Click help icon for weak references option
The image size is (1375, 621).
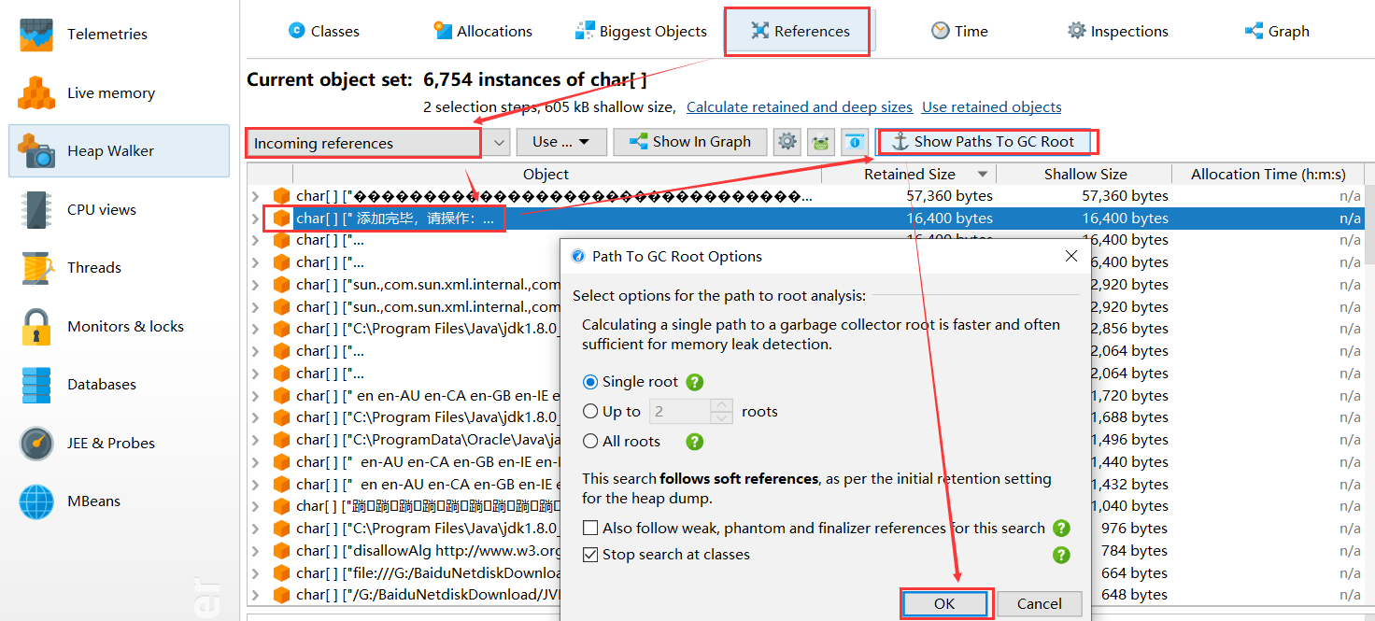[1061, 529]
